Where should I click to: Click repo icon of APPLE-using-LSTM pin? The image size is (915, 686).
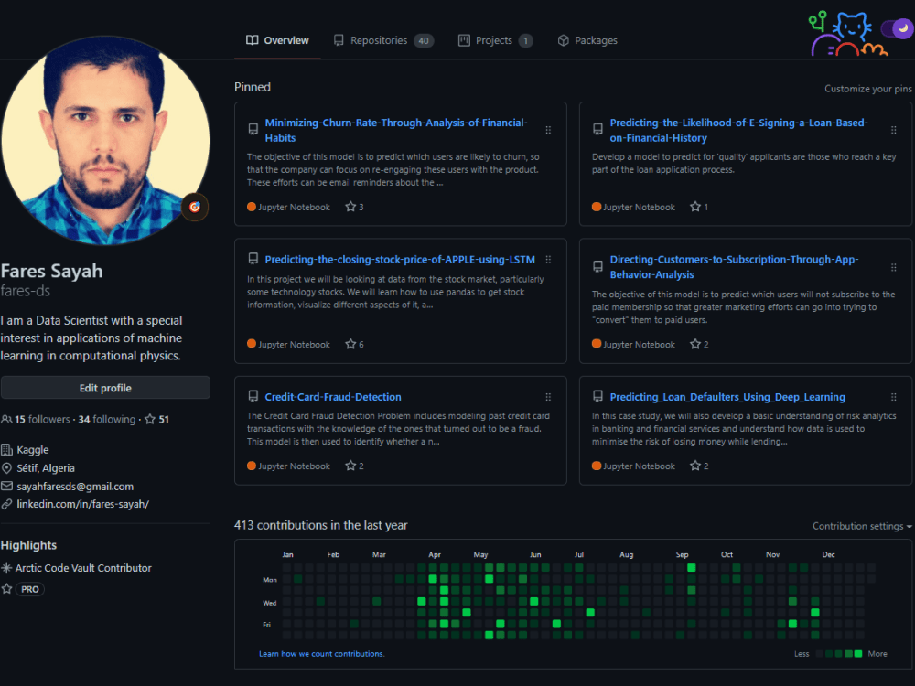tap(253, 259)
